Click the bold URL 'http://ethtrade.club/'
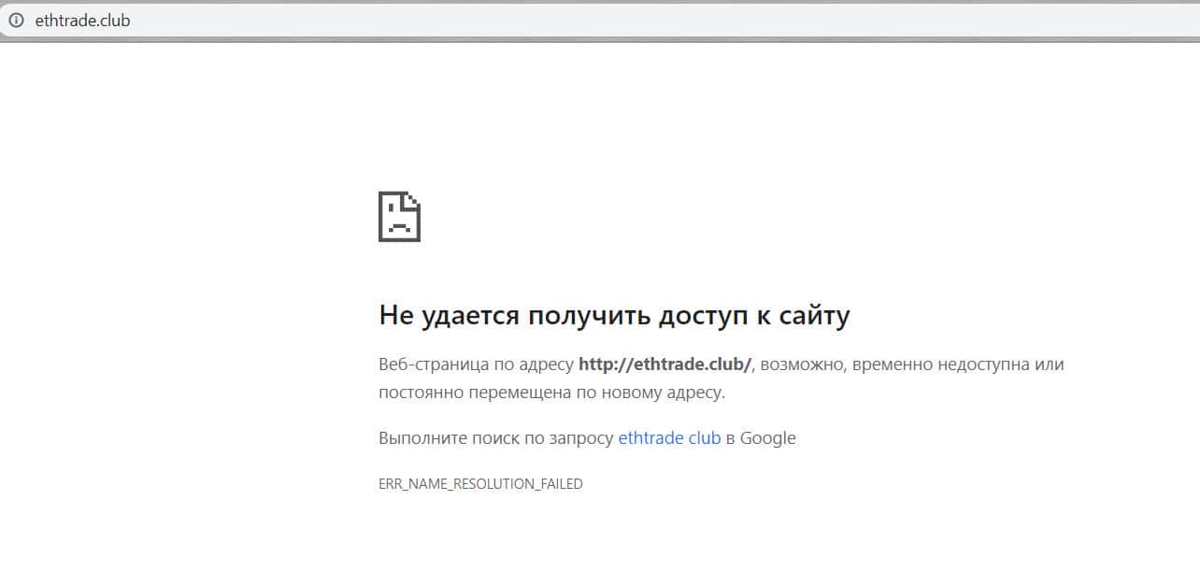This screenshot has height=586, width=1200. (664, 364)
